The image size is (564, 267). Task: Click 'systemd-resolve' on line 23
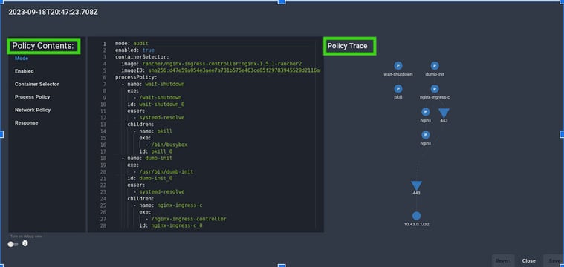pyautogui.click(x=162, y=192)
